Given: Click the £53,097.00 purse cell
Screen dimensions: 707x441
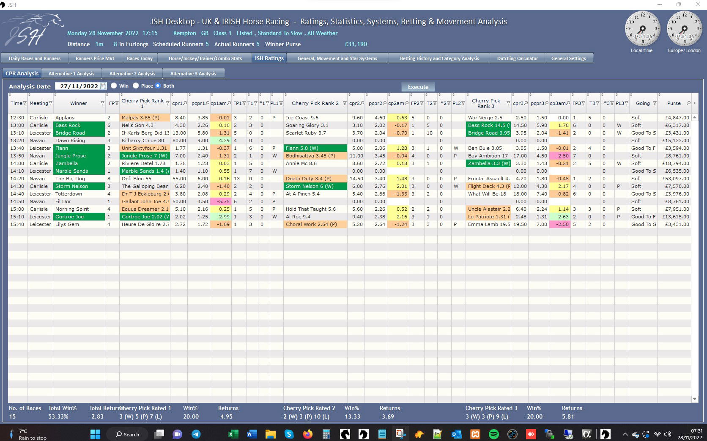Looking at the screenshot, I should point(674,179).
